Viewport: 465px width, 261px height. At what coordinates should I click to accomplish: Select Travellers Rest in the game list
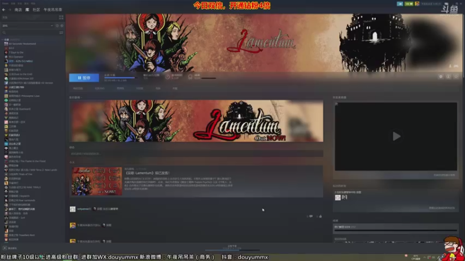click(22, 235)
